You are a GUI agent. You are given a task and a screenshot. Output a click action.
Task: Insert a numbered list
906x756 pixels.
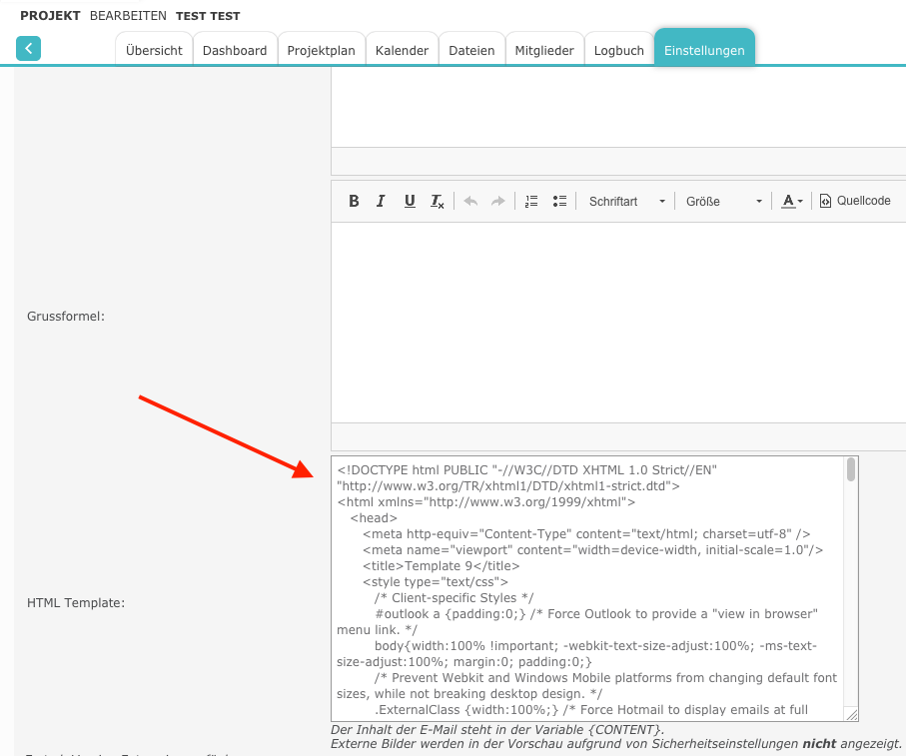point(531,201)
